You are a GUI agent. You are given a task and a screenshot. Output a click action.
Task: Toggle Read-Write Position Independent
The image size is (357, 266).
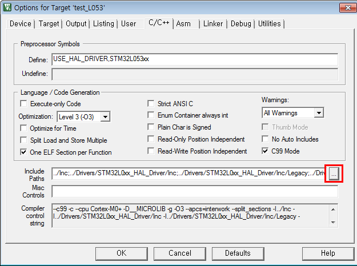[151, 151]
